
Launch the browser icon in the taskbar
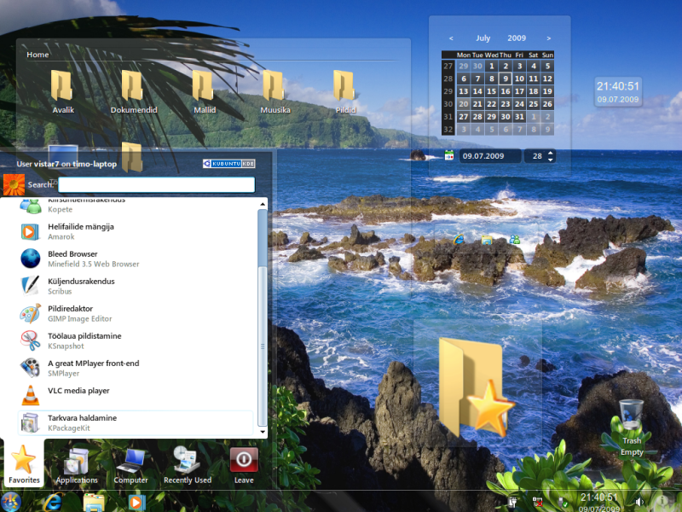click(x=52, y=502)
